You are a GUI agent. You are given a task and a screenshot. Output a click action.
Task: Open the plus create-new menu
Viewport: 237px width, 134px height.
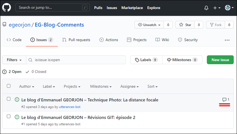[217, 8]
